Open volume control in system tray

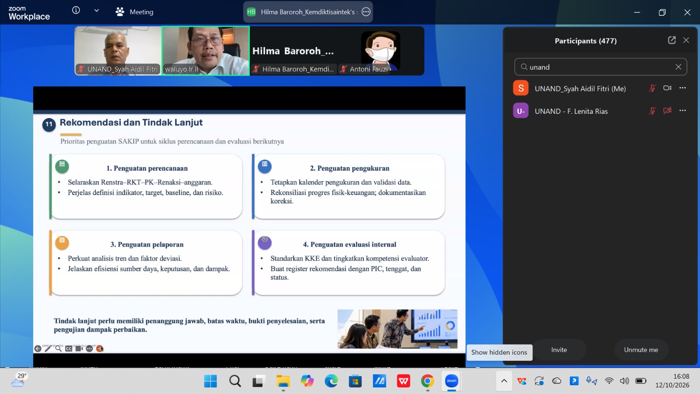coord(624,381)
